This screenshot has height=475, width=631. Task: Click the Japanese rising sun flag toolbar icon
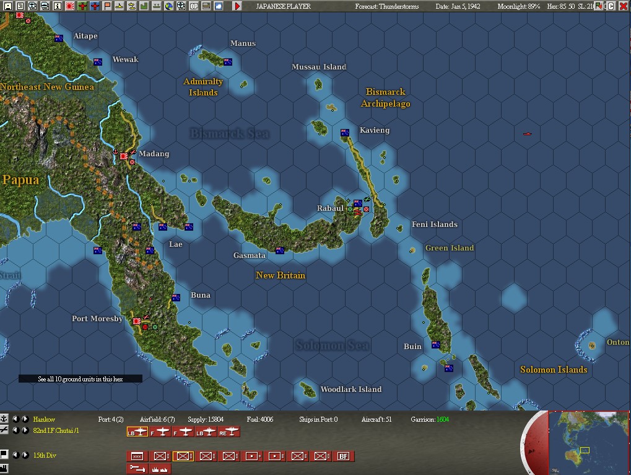pos(70,6)
